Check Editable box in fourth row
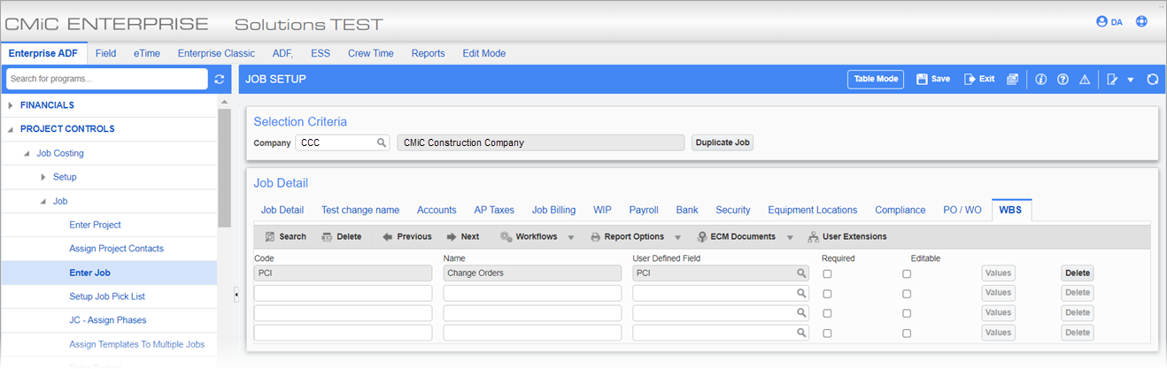Image resolution: width=1167 pixels, height=369 pixels. [907, 334]
